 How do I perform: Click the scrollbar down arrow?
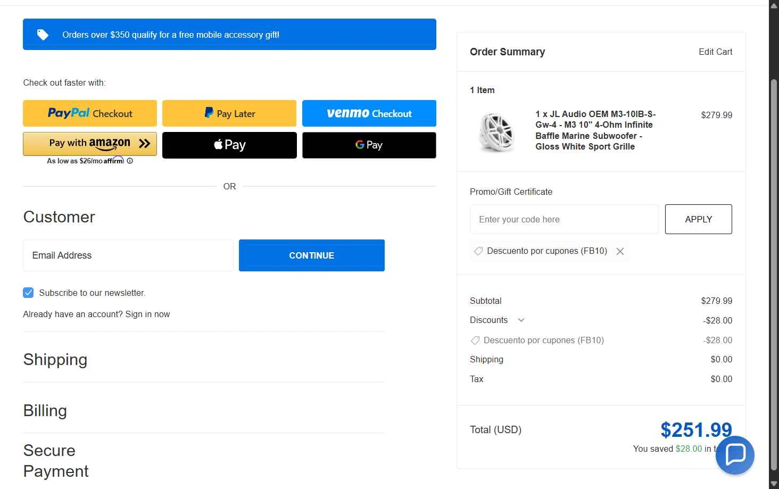click(x=774, y=484)
